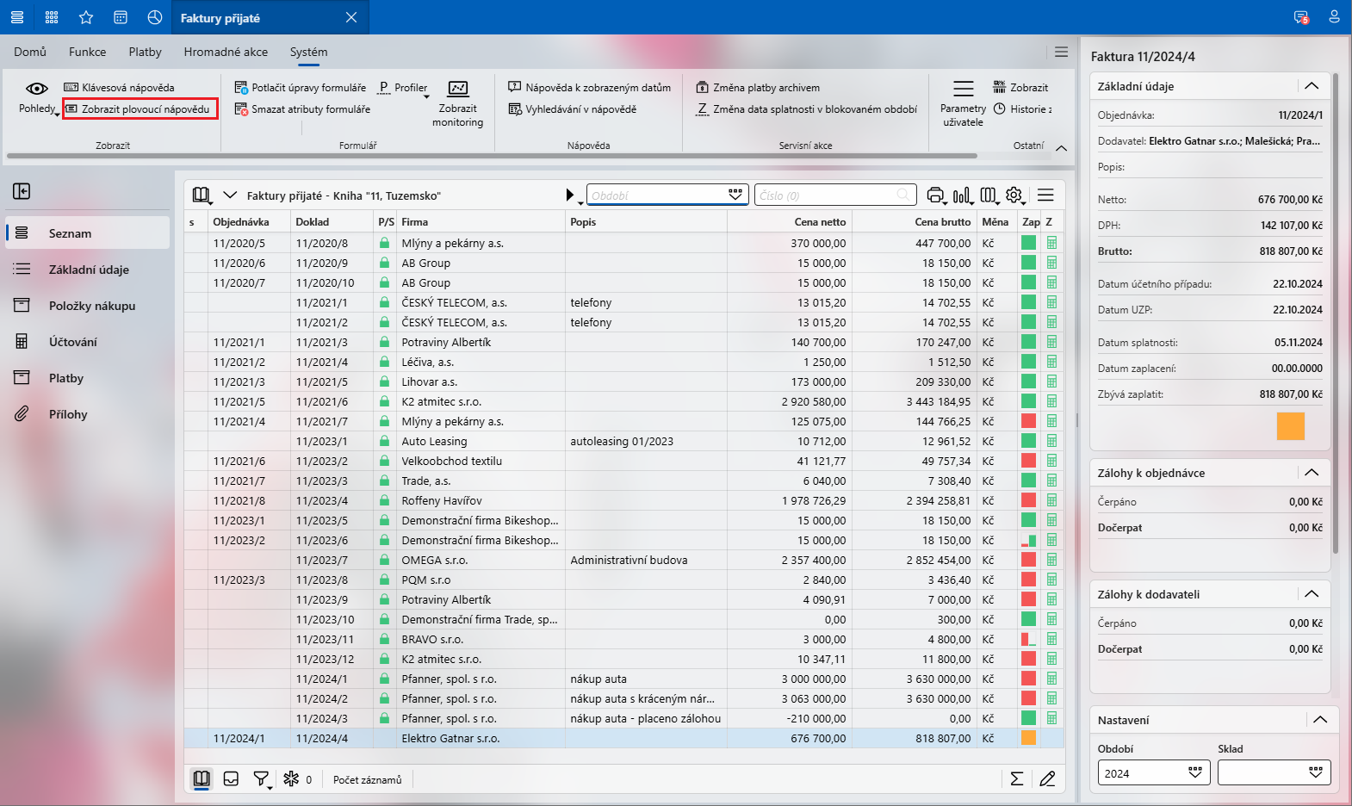This screenshot has width=1352, height=806.
Task: Select Položky nákupu in the left sidebar
Action: click(x=88, y=306)
